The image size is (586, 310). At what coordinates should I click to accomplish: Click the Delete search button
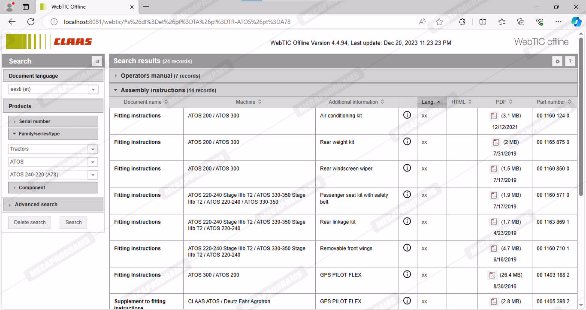click(x=30, y=223)
